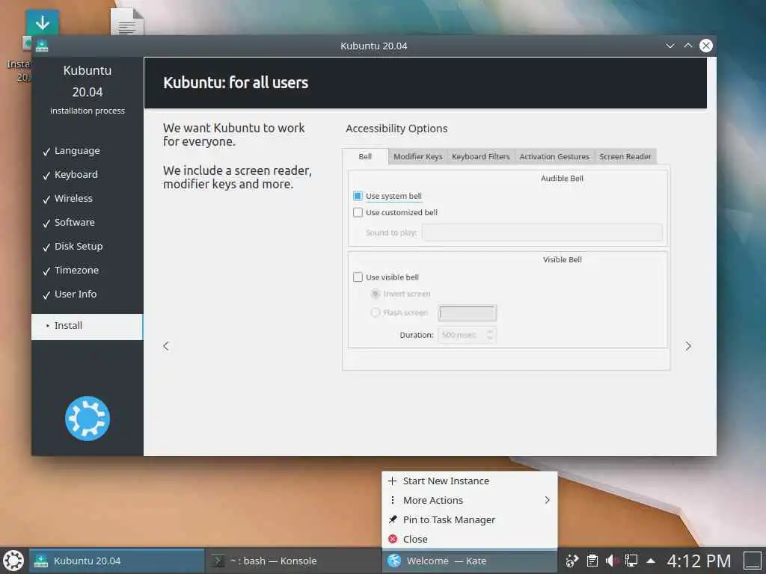766x574 pixels.
Task: Click the Show Desktop button in the panel
Action: tap(753, 561)
